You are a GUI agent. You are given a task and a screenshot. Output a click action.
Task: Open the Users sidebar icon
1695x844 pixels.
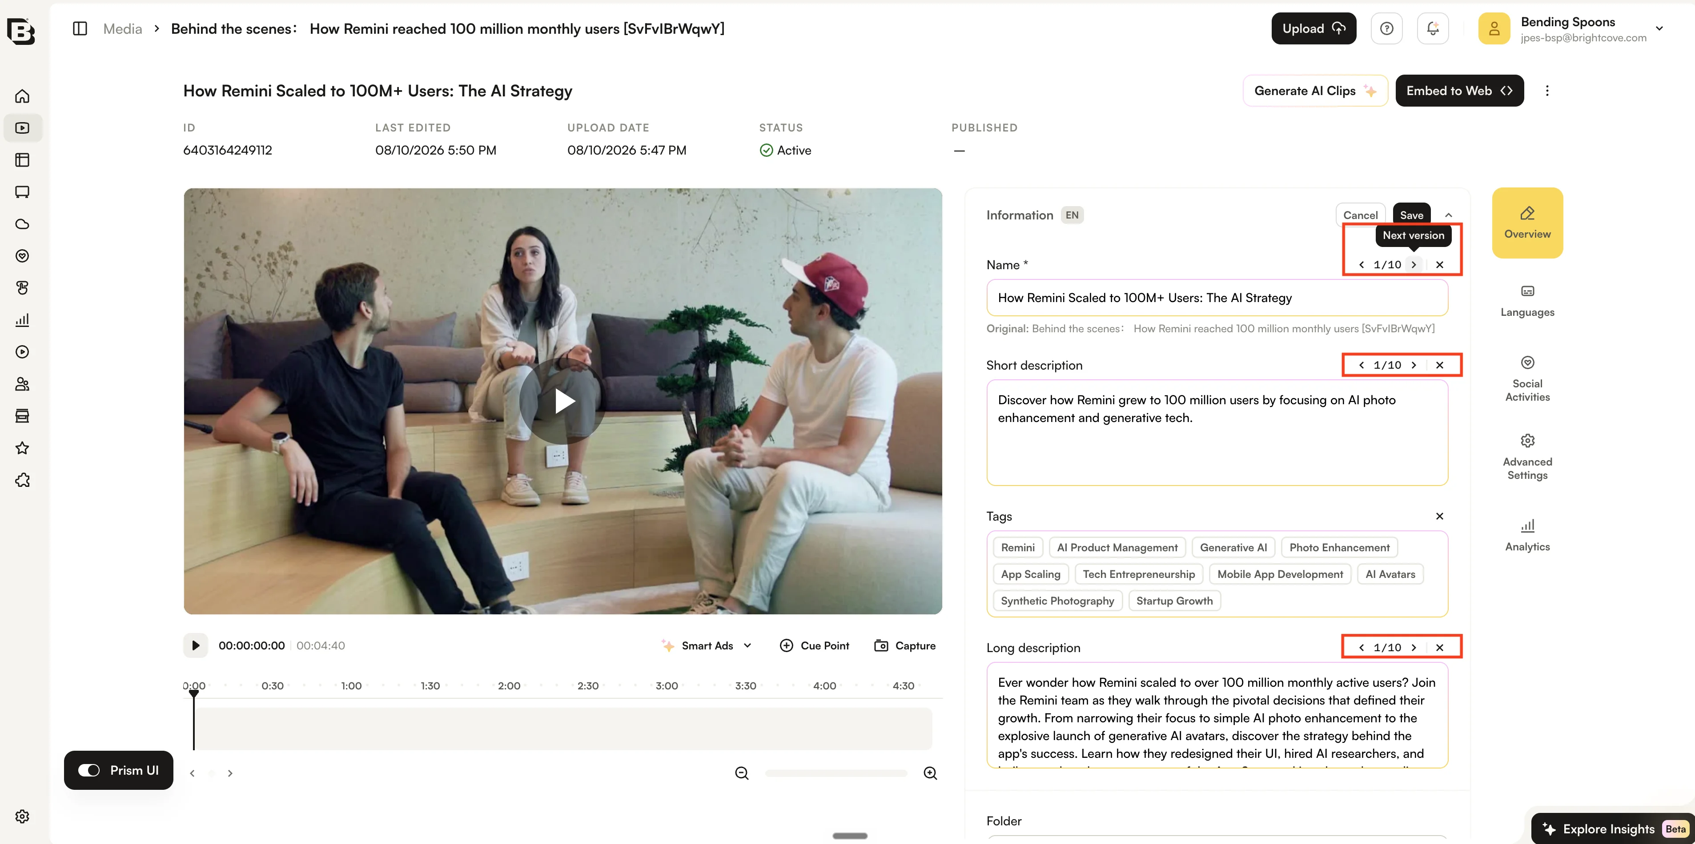coord(22,384)
